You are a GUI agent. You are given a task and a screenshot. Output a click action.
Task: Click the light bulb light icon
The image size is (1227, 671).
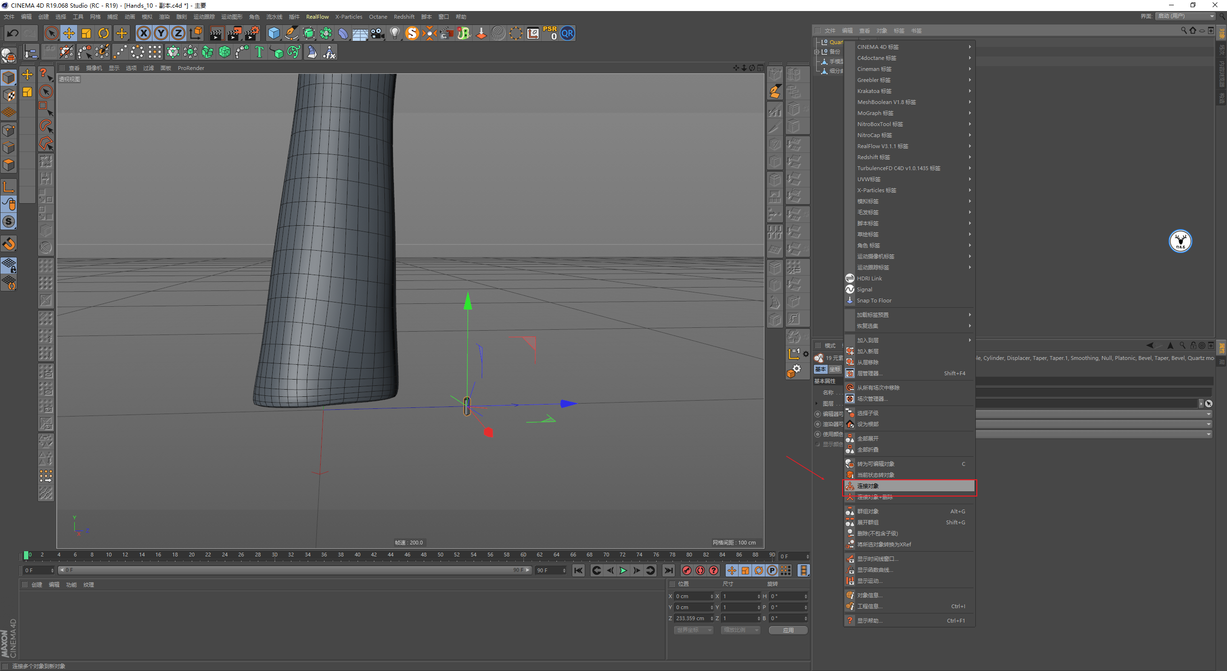[x=394, y=34]
